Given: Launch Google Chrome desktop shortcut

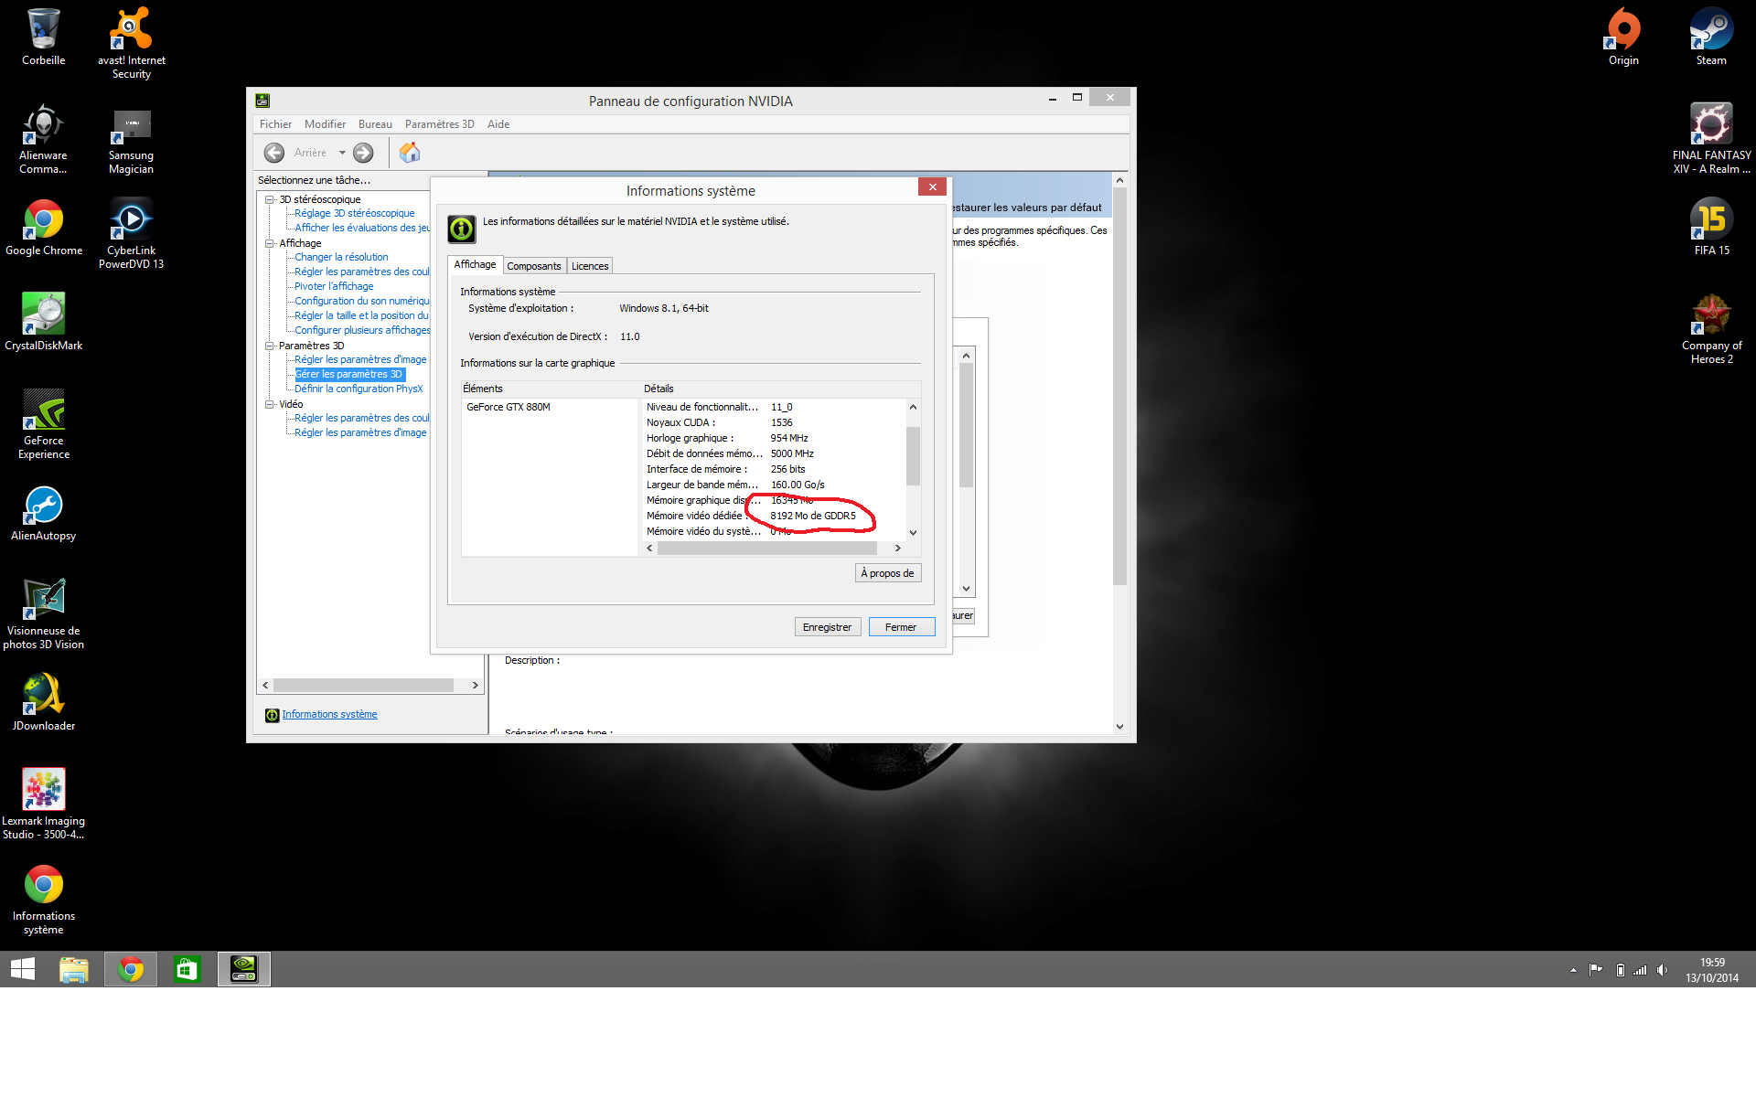Looking at the screenshot, I should point(43,227).
